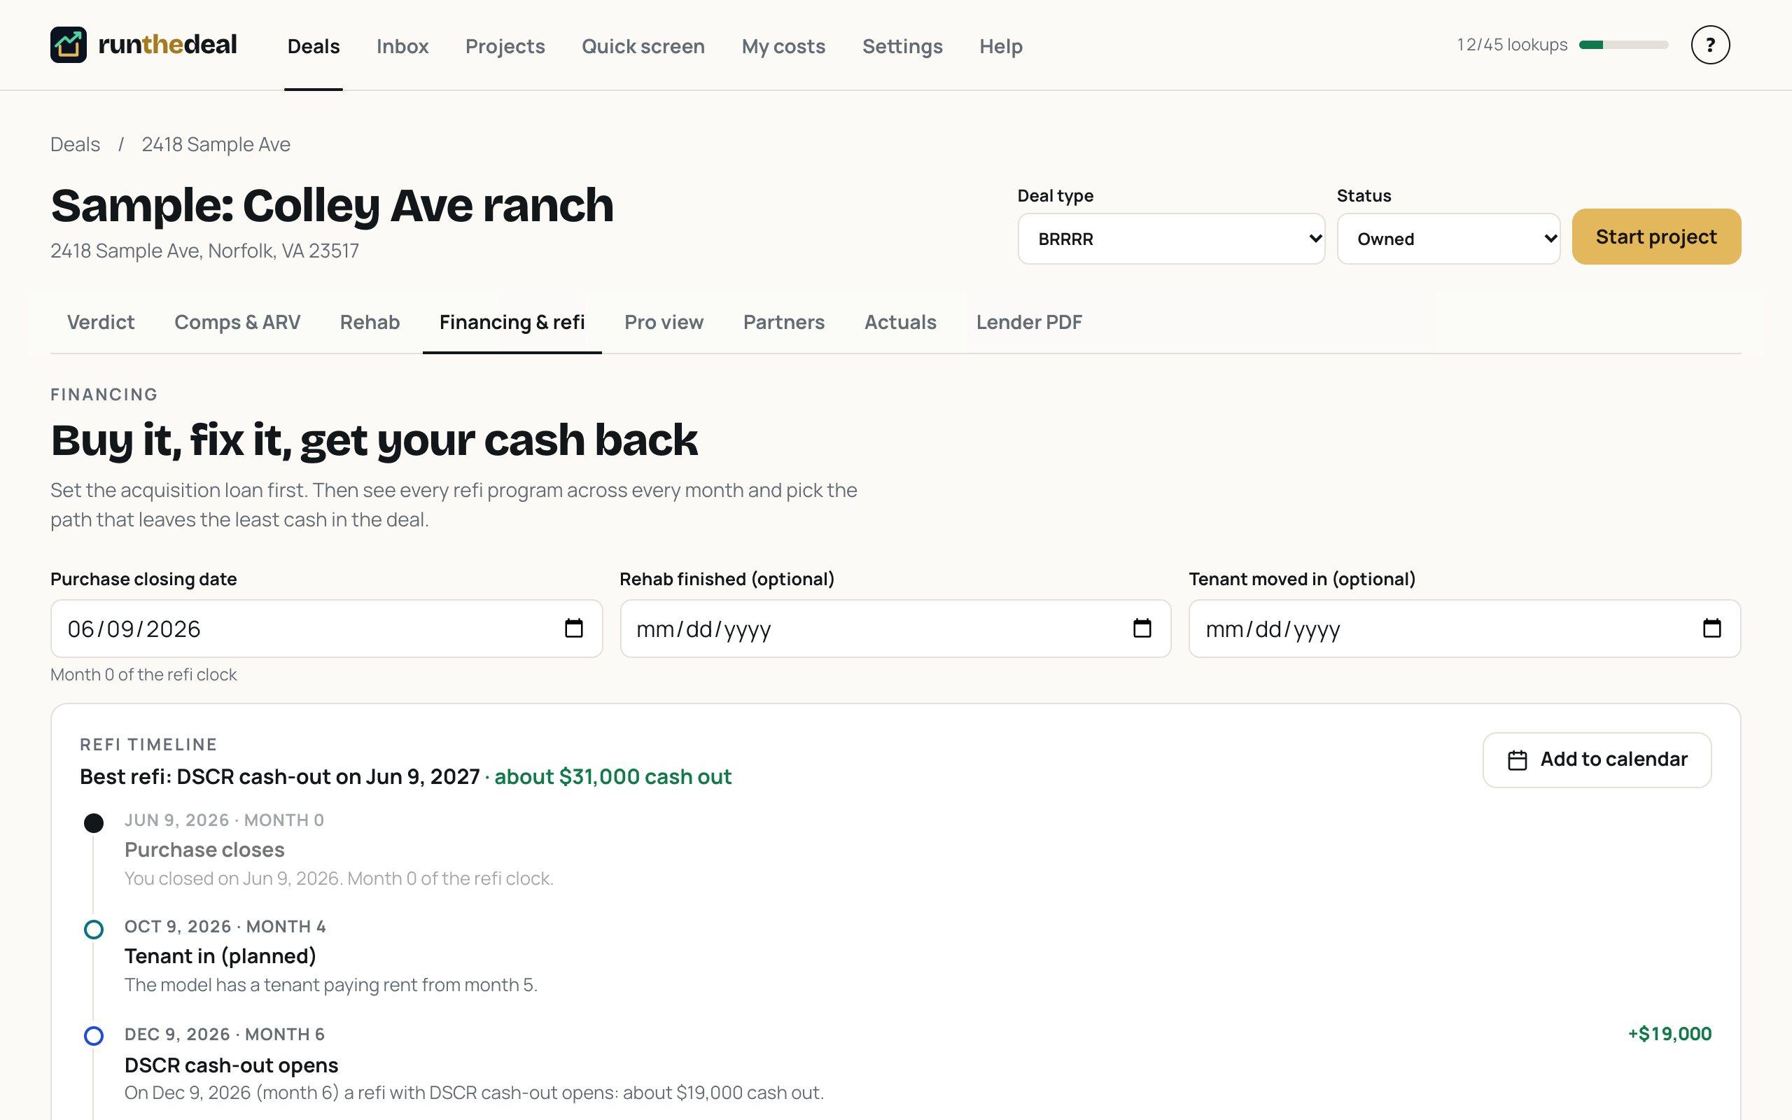Viewport: 1792px width, 1120px height.
Task: Click the 12/45 lookups text
Action: tap(1511, 44)
